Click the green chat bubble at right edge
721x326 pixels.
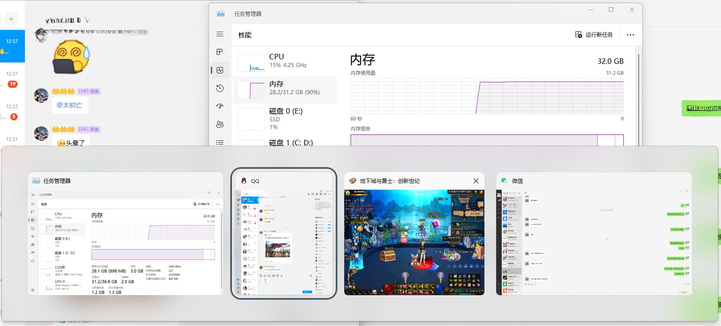(701, 108)
